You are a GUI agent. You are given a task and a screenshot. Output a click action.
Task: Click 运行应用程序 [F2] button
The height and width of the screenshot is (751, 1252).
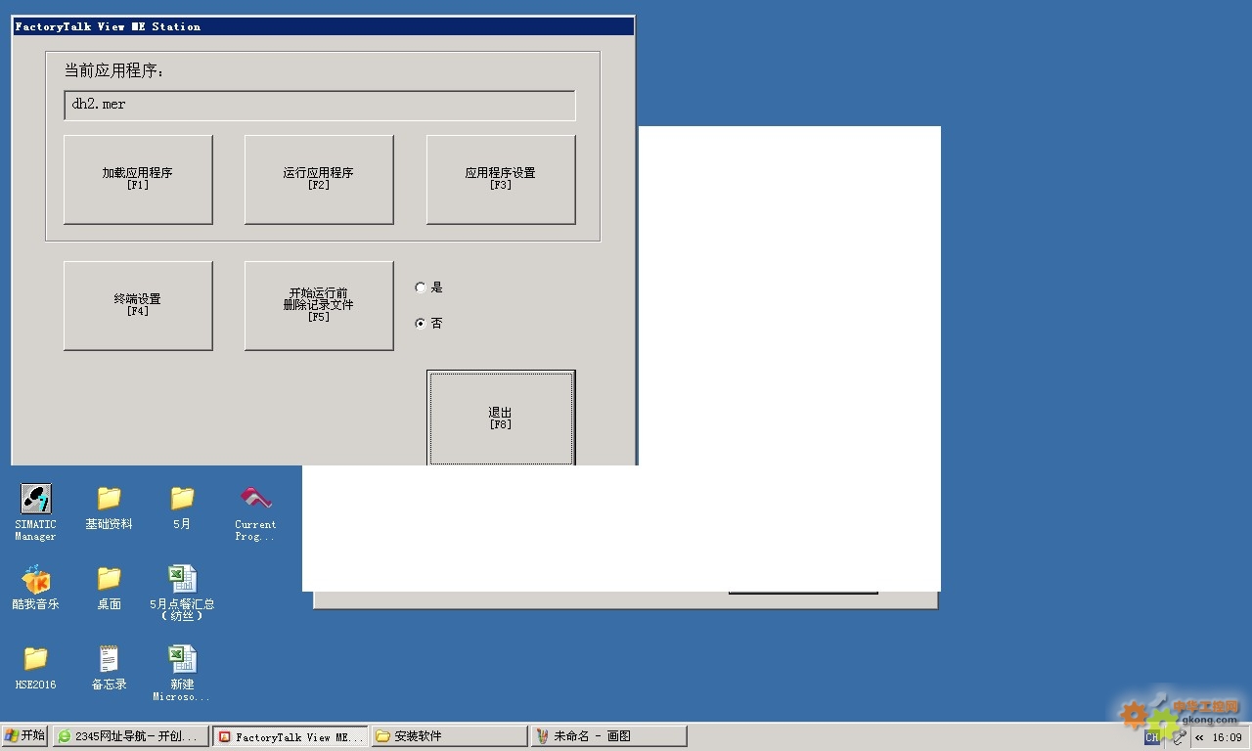point(319,180)
